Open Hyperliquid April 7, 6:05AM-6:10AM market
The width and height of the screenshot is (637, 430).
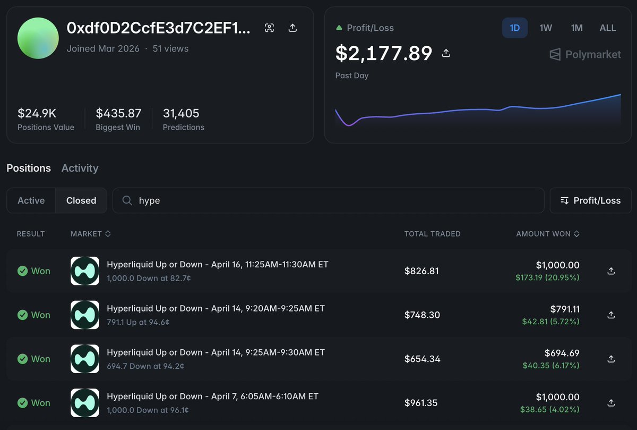pyautogui.click(x=212, y=397)
